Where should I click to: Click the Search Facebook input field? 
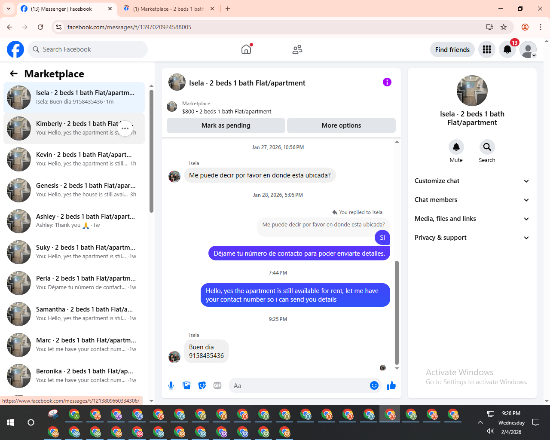click(x=88, y=49)
